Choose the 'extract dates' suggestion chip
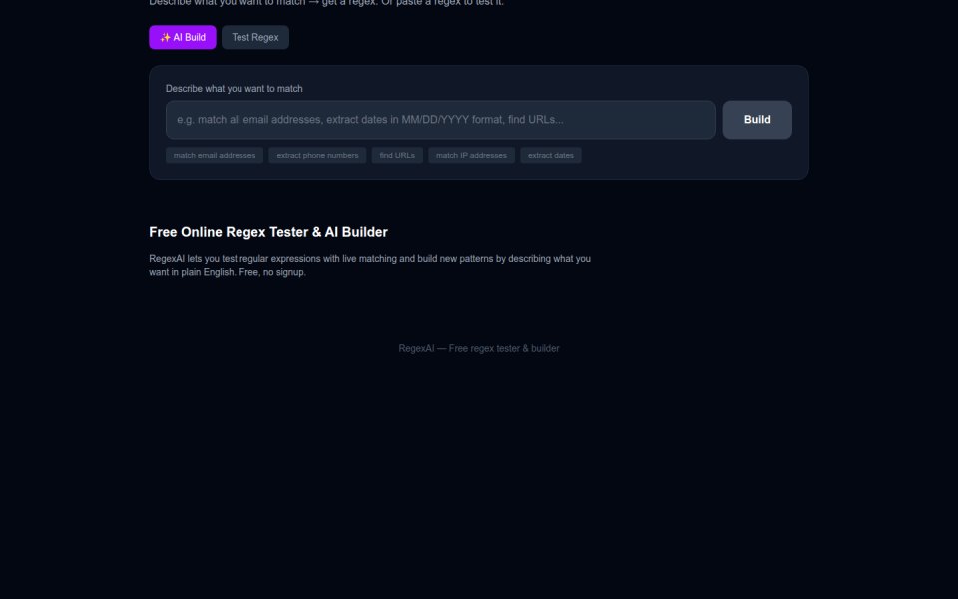Screen dimensions: 958x599 (x=551, y=156)
